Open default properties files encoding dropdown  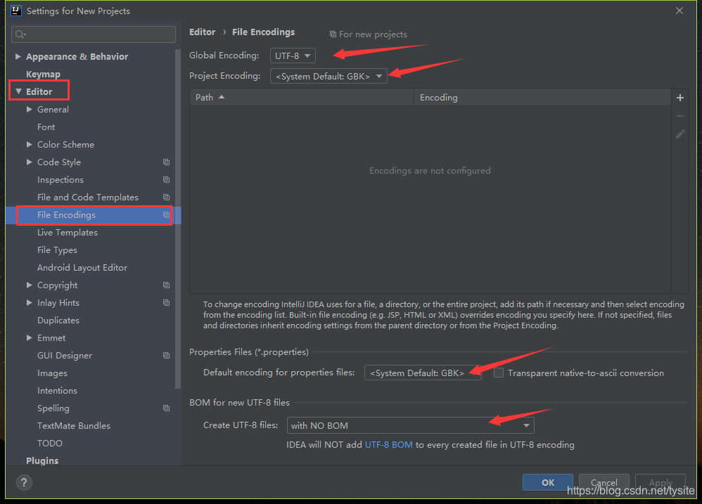pyautogui.click(x=423, y=373)
